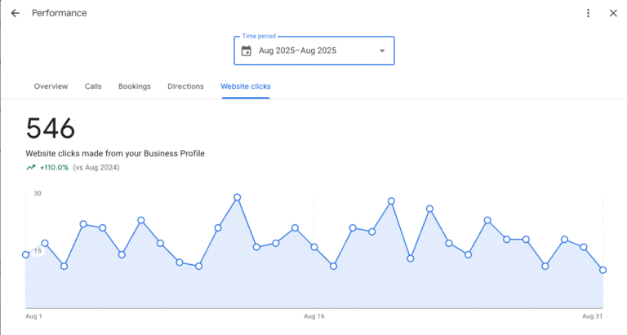Select the Bookings tab
Viewport: 627px width, 335px height.
(134, 86)
